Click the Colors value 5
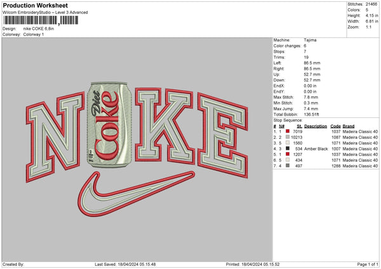Image resolution: width=381 pixels, height=269 pixels. (367, 10)
